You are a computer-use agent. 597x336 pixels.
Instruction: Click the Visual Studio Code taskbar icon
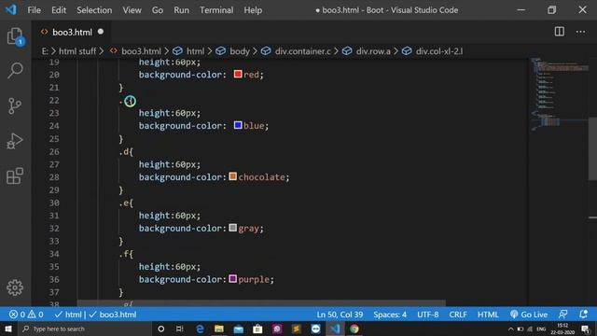click(x=335, y=329)
